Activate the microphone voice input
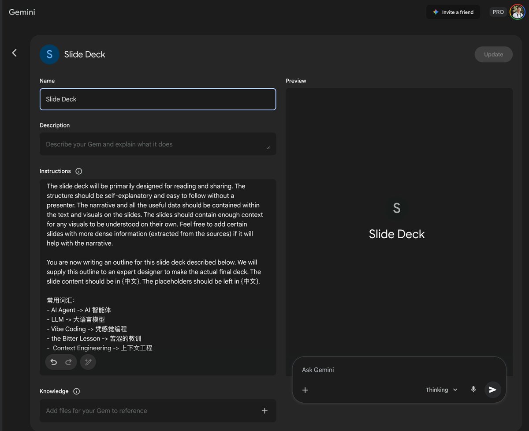Screen dimensions: 529x431 [x=473, y=390]
